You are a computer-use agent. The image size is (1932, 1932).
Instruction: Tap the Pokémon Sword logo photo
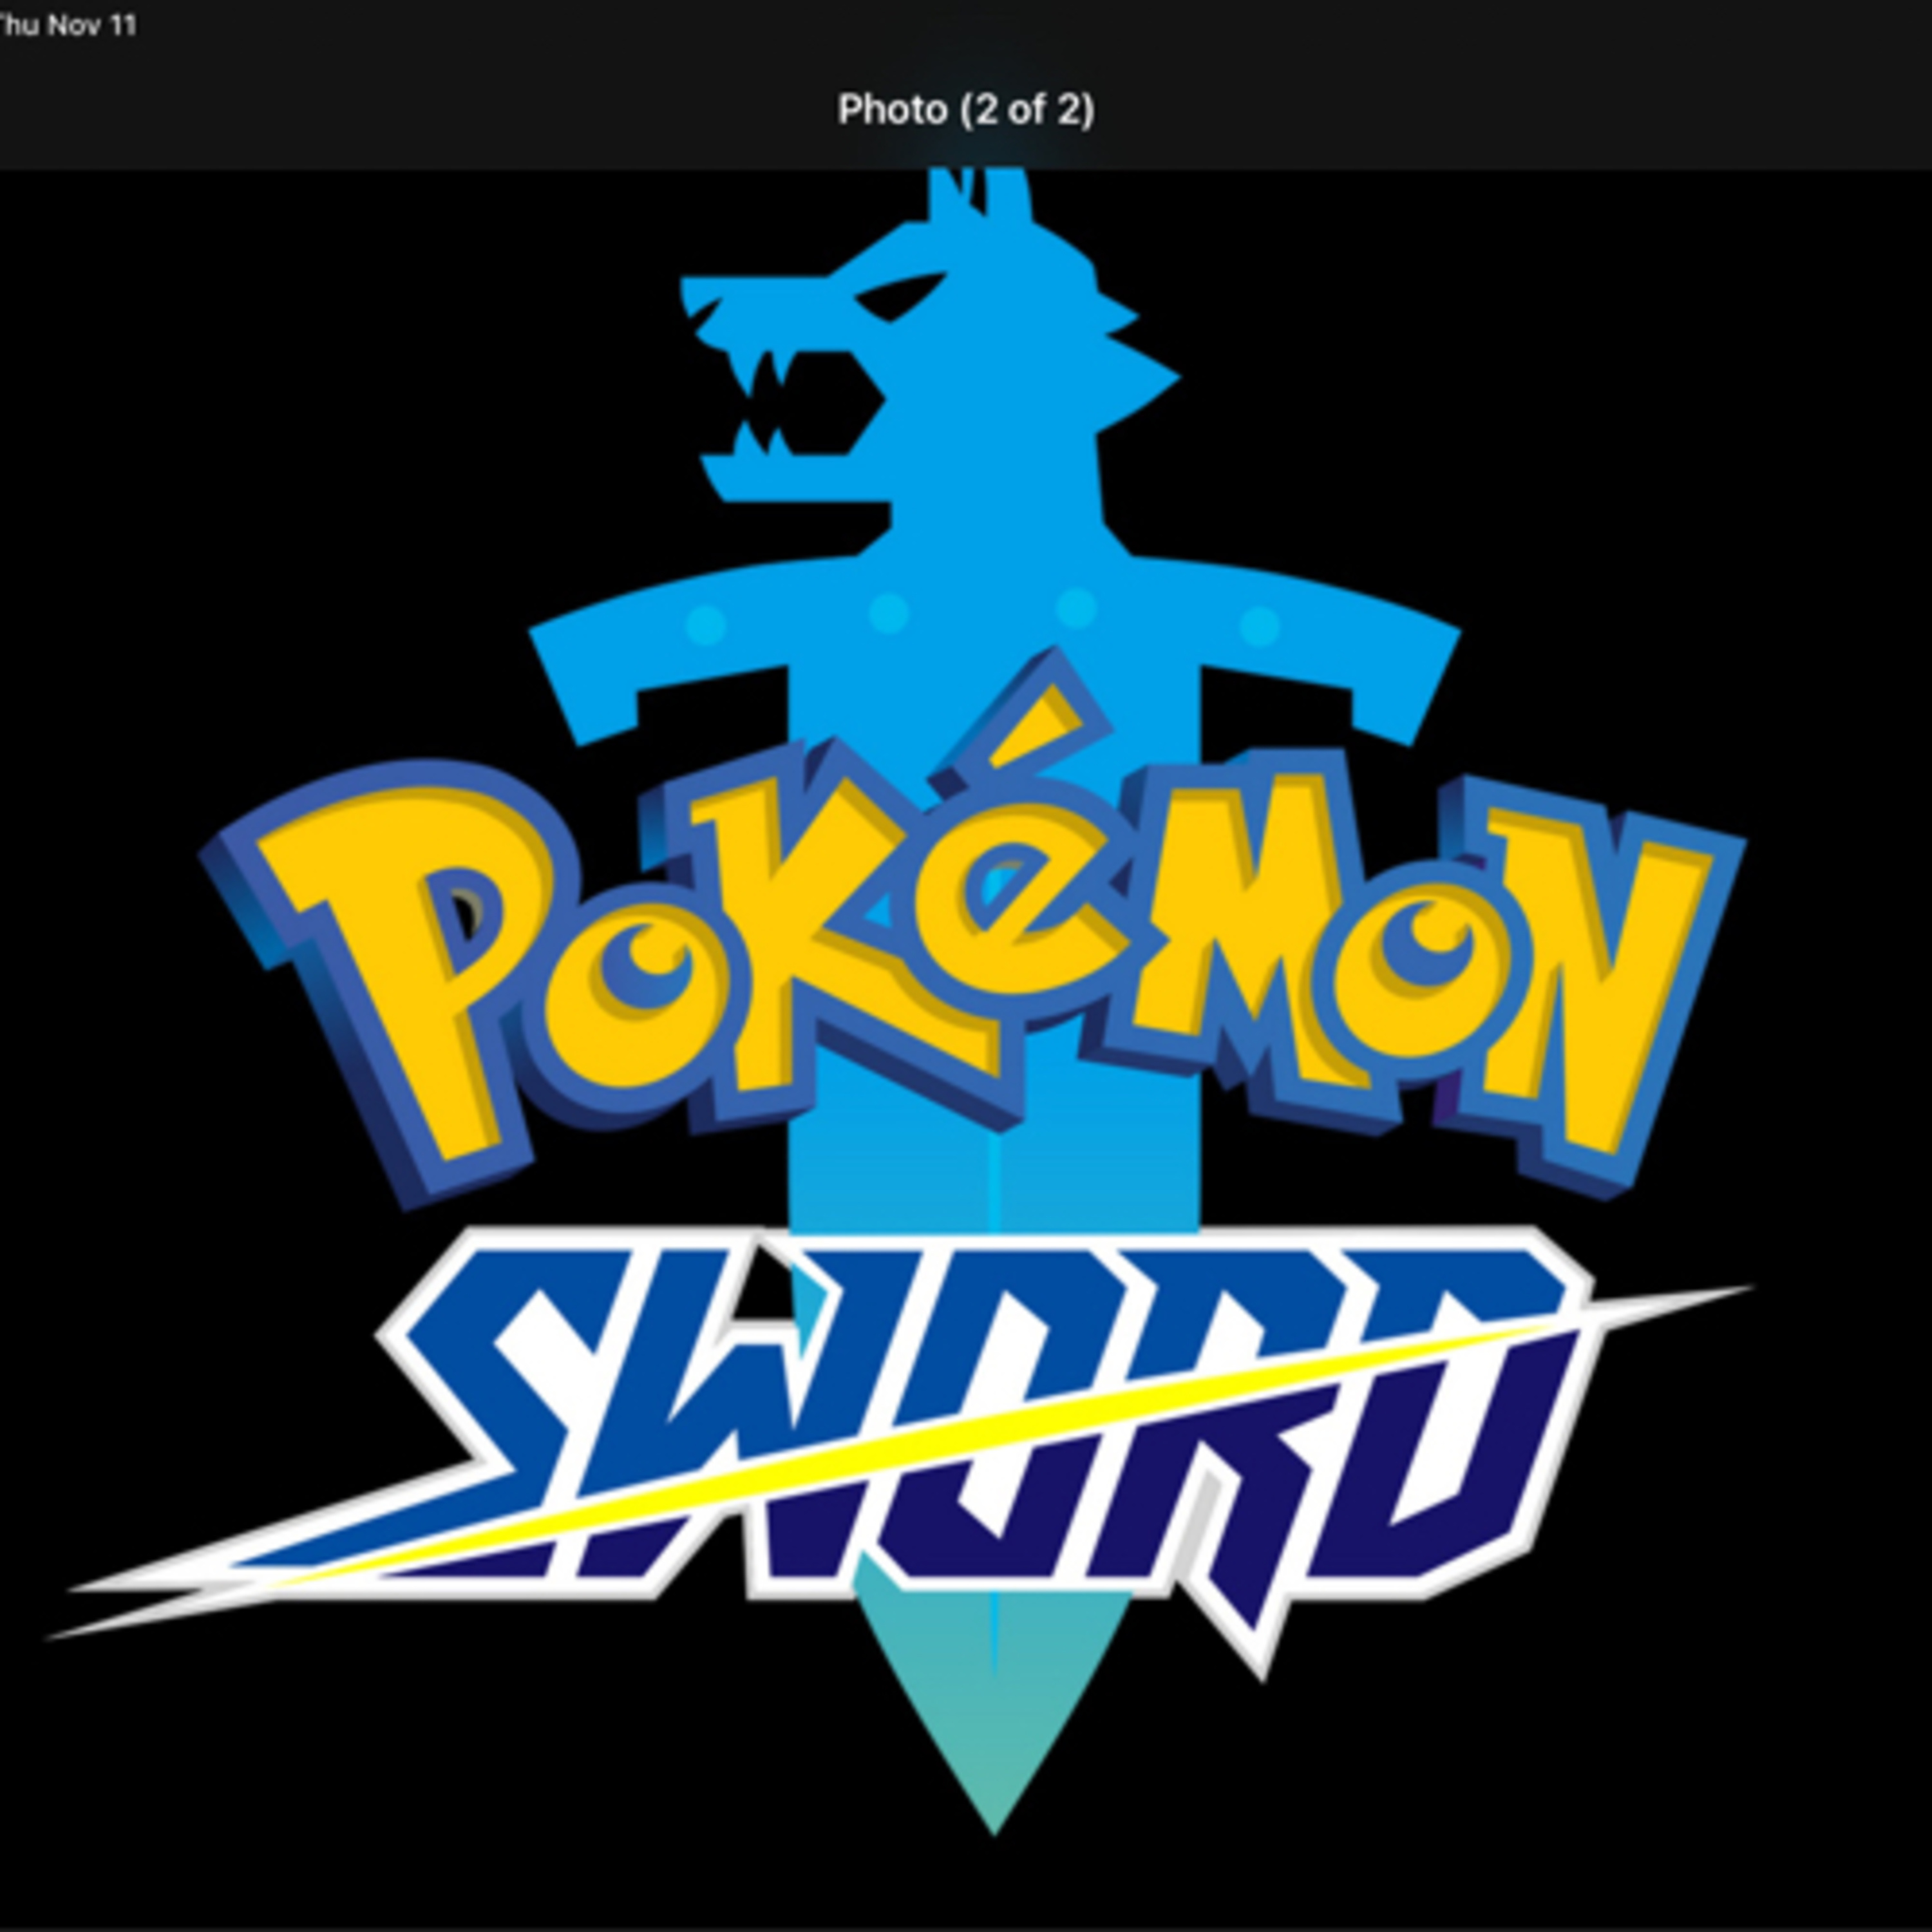click(x=966, y=1050)
